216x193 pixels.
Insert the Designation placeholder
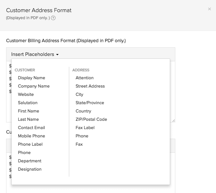click(29, 169)
